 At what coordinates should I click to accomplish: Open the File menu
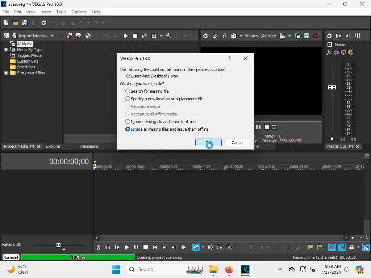pos(6,12)
